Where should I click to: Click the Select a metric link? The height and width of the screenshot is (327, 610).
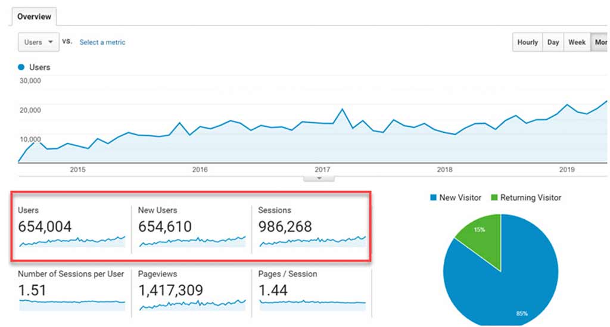click(102, 42)
